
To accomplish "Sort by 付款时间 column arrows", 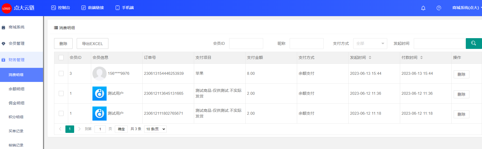I will (421, 58).
